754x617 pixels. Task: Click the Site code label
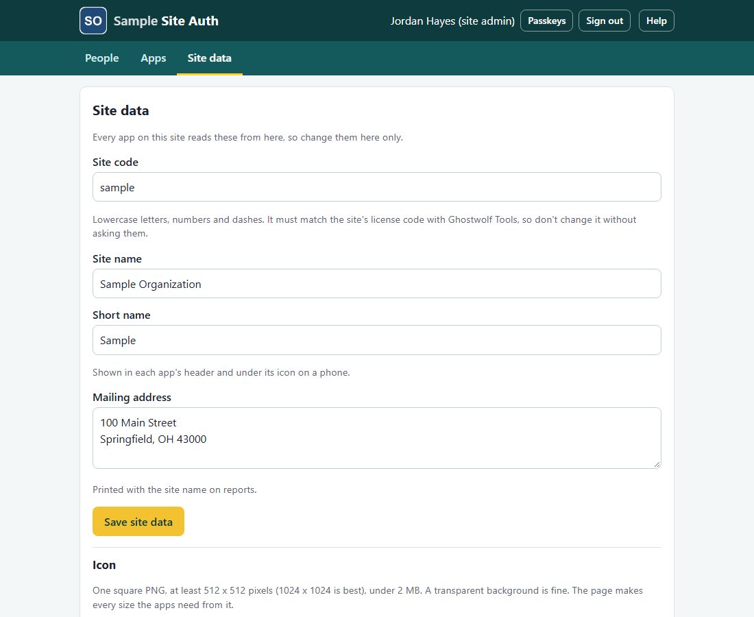click(115, 162)
